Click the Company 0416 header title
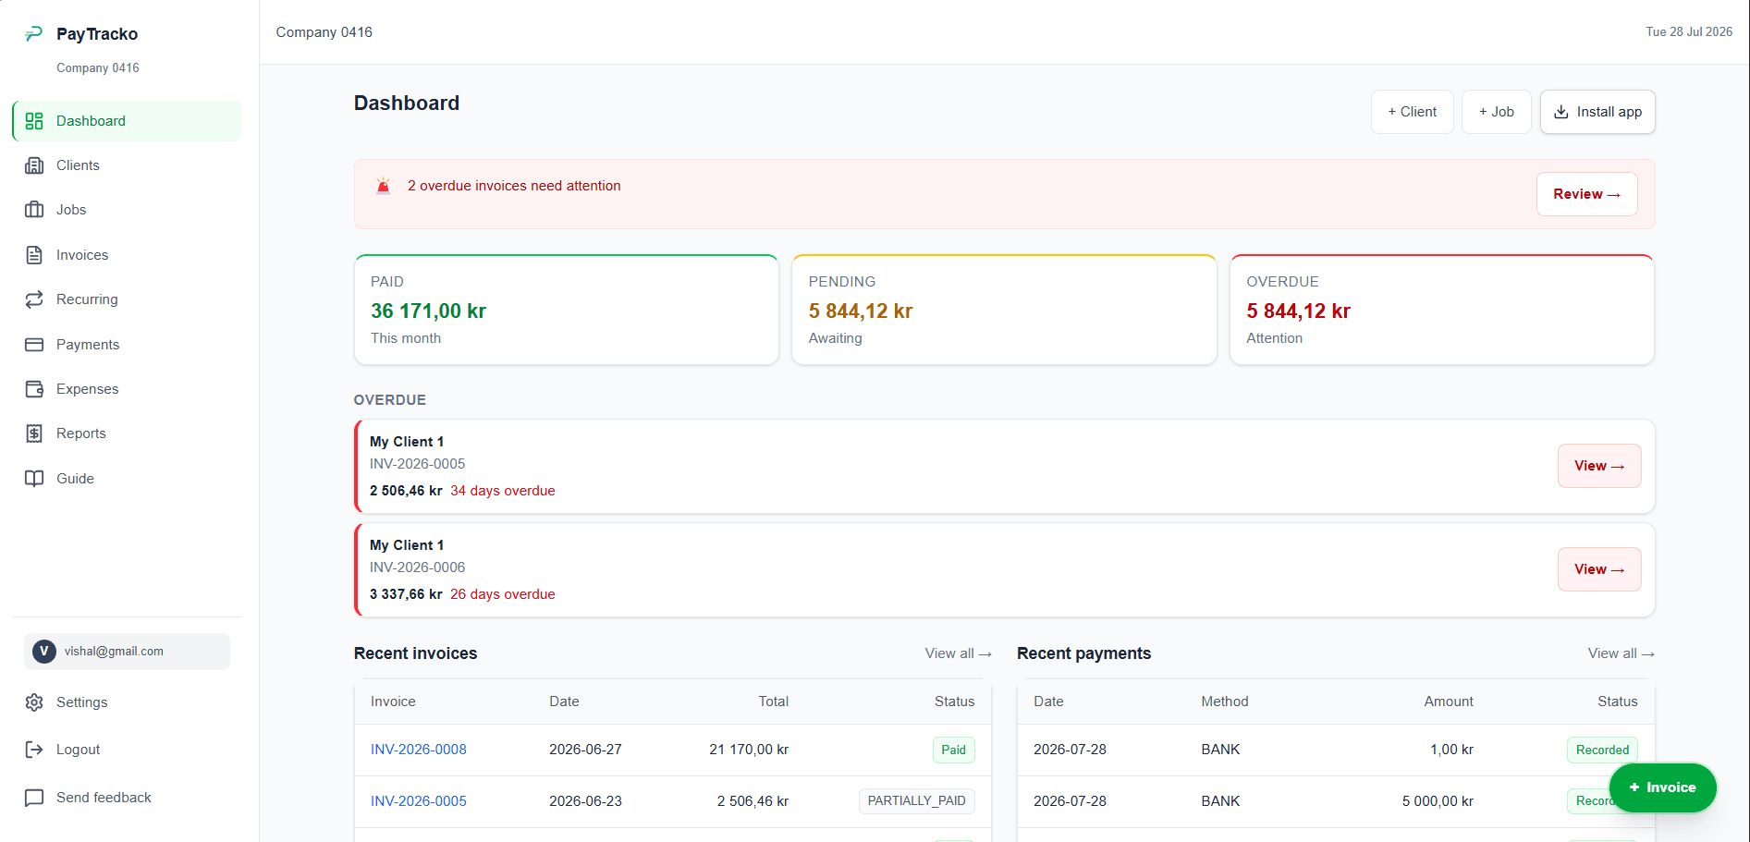 pos(324,32)
